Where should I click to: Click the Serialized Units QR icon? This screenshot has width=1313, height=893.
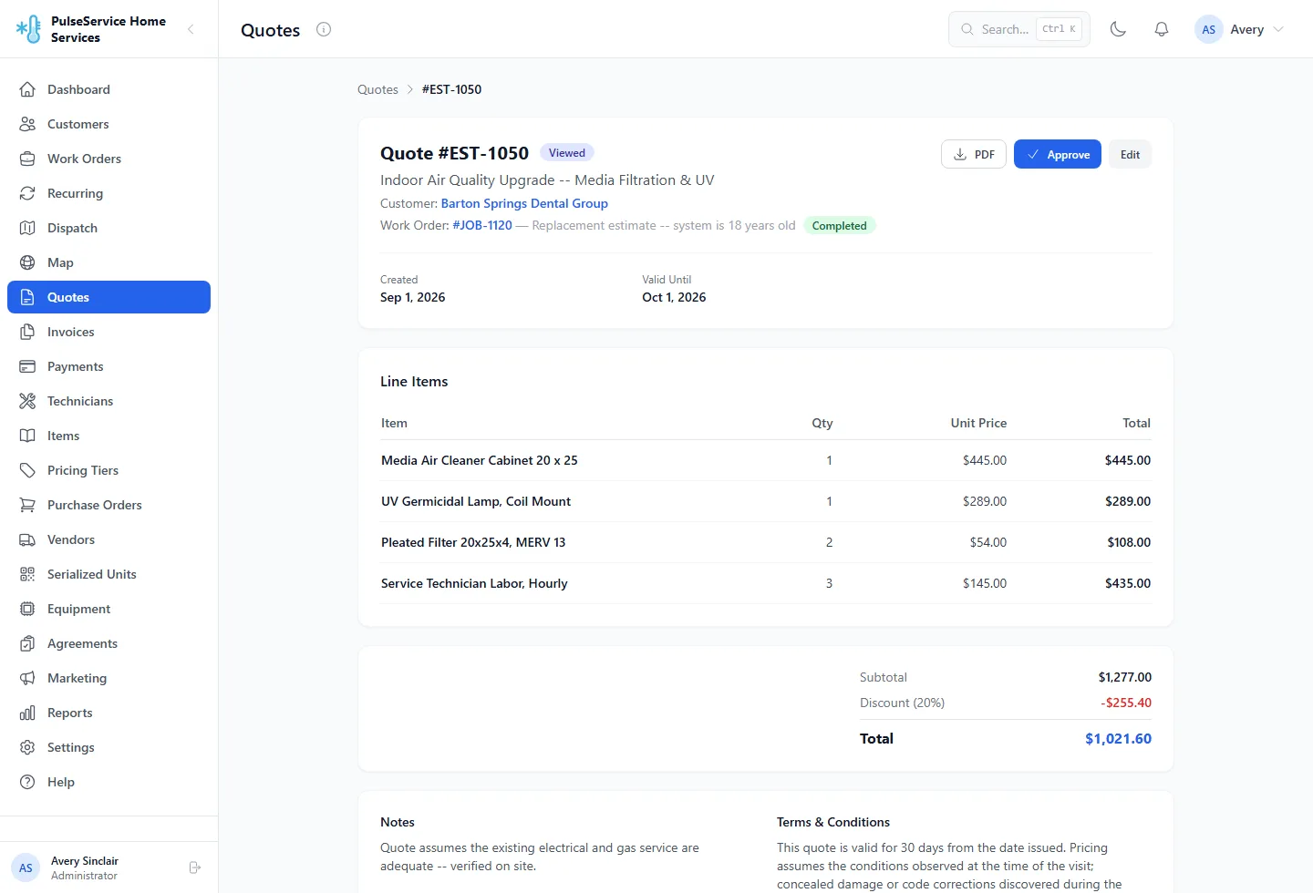(x=27, y=574)
